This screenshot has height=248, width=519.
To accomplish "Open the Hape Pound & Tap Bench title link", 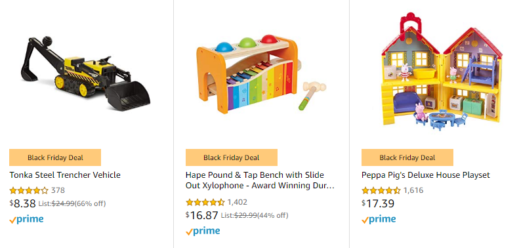I will click(x=260, y=180).
